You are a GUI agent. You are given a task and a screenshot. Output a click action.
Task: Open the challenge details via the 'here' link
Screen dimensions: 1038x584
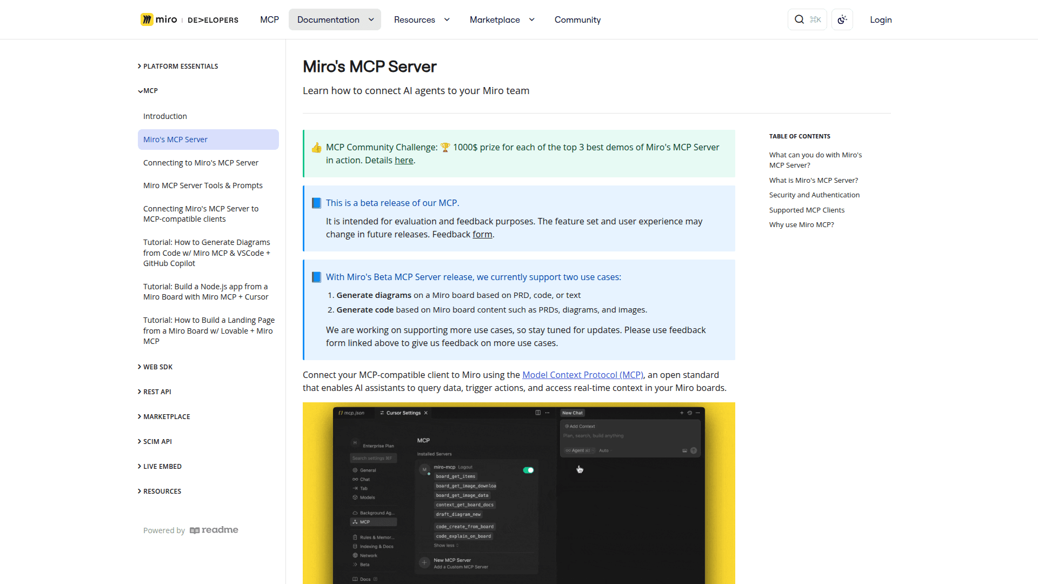[403, 160]
